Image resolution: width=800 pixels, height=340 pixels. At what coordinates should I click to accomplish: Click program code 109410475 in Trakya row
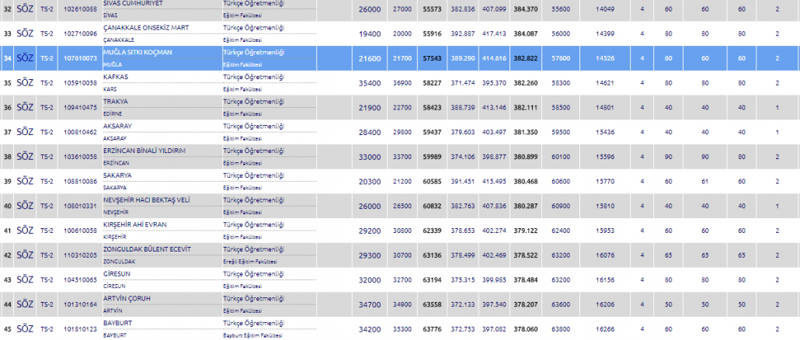pos(79,107)
